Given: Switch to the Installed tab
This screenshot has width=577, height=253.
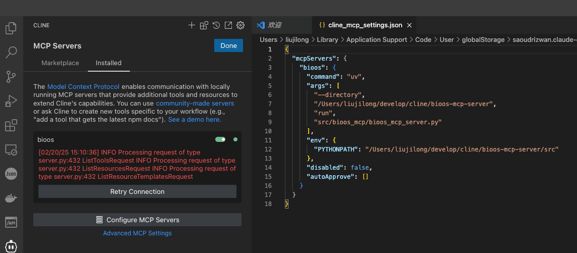Looking at the screenshot, I should pos(109,63).
